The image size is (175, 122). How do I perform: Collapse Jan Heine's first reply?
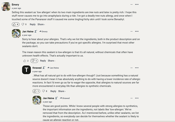(x=131, y=32)
